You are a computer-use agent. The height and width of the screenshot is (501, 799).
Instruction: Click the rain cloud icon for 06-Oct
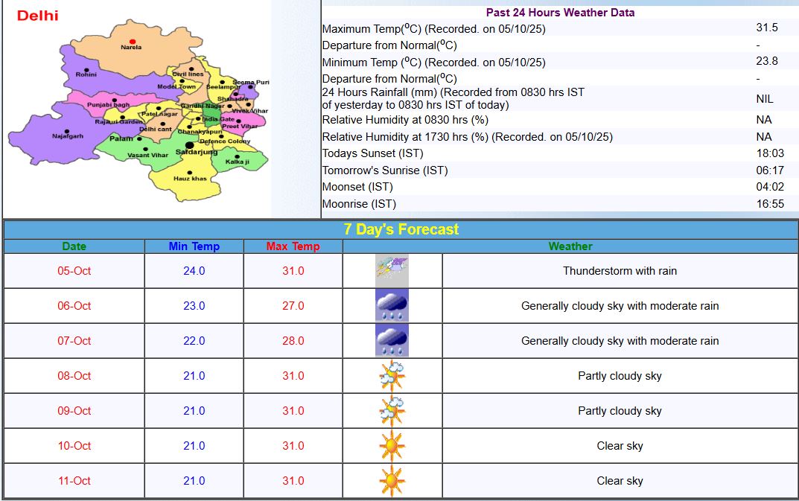[392, 305]
